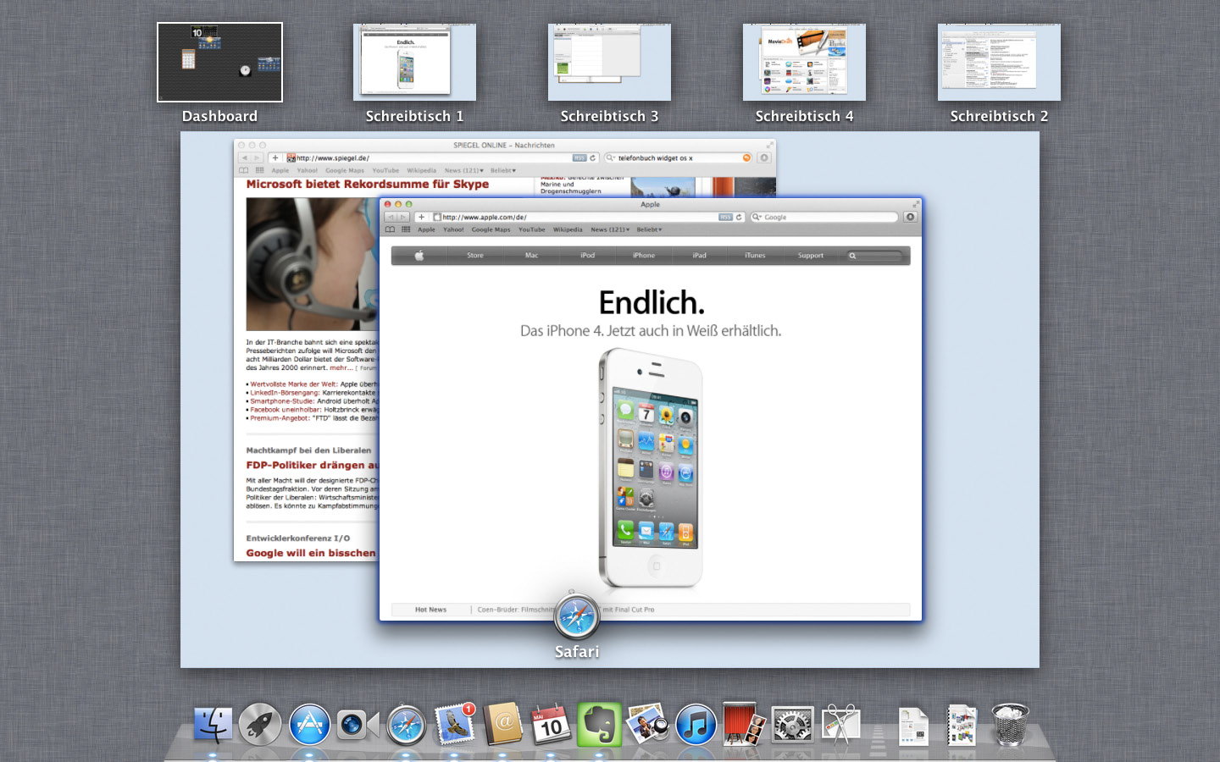Click Yahoo! bookmark in Apple window
1220x762 pixels.
pyautogui.click(x=453, y=229)
